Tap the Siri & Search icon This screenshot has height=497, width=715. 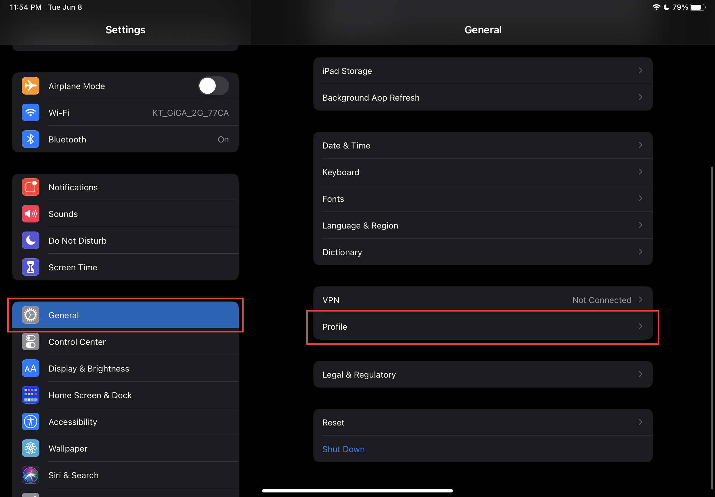pos(31,475)
